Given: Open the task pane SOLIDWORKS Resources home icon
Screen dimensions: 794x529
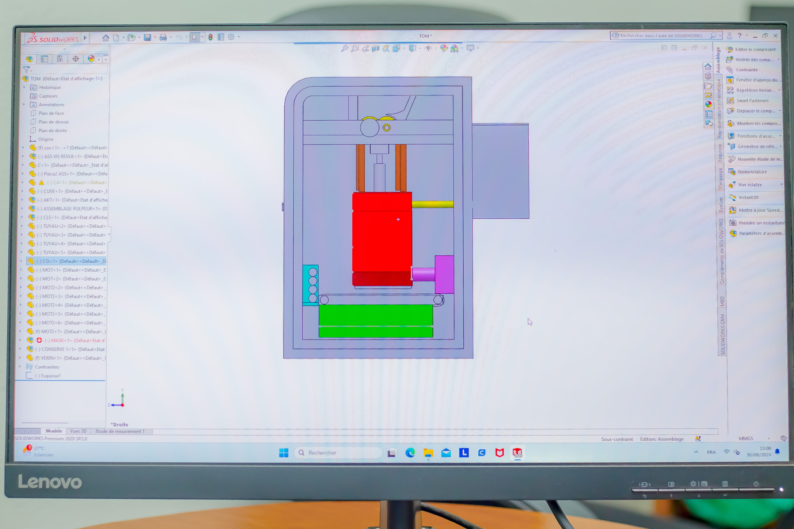Looking at the screenshot, I should [707, 66].
